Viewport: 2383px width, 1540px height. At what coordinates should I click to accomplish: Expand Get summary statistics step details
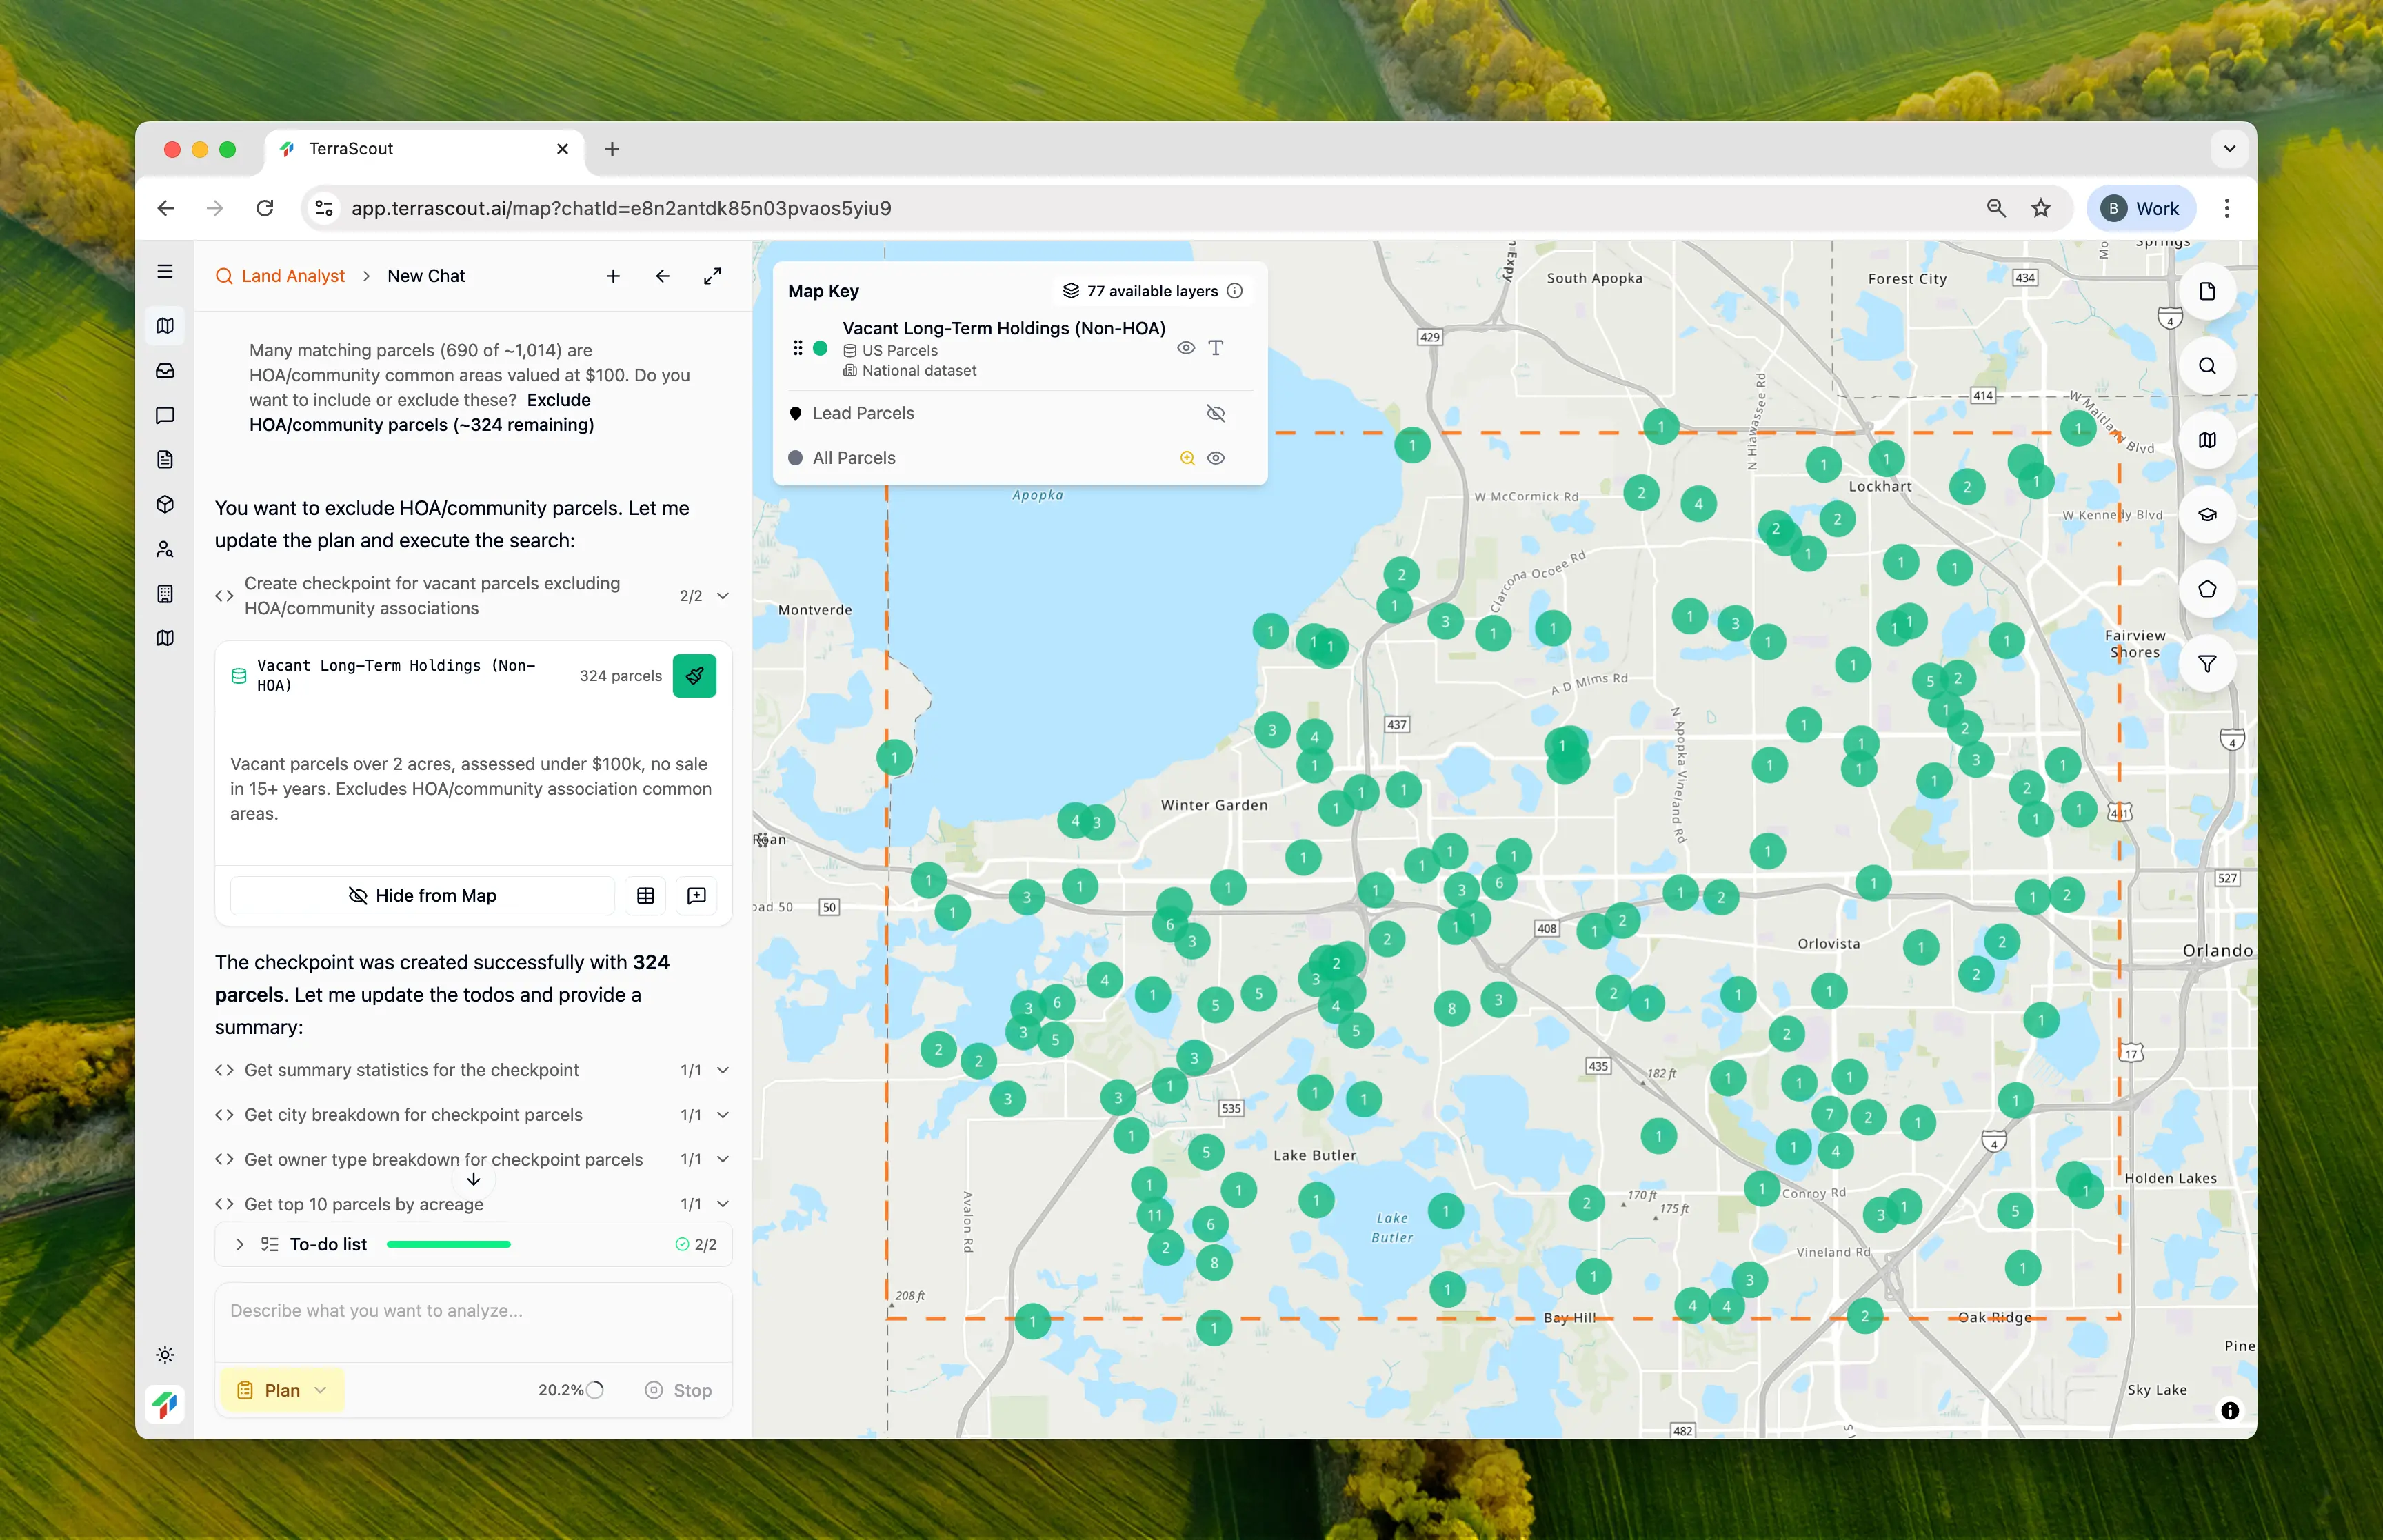(x=722, y=1070)
